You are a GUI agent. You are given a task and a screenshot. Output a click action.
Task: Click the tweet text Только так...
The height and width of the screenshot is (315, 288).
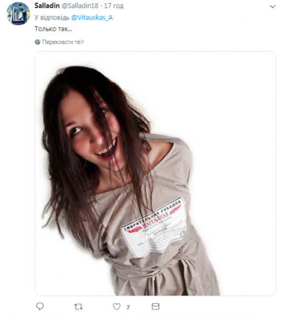click(53, 29)
